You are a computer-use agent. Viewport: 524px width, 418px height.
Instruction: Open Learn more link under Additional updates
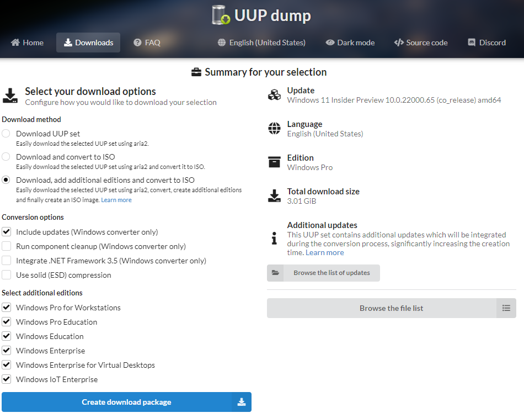[x=324, y=253]
